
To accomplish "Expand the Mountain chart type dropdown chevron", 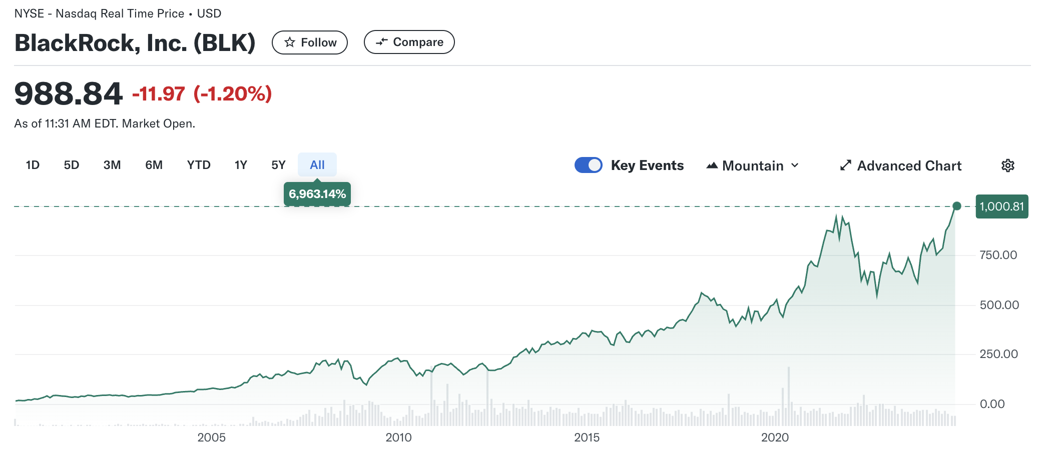I will pos(795,165).
